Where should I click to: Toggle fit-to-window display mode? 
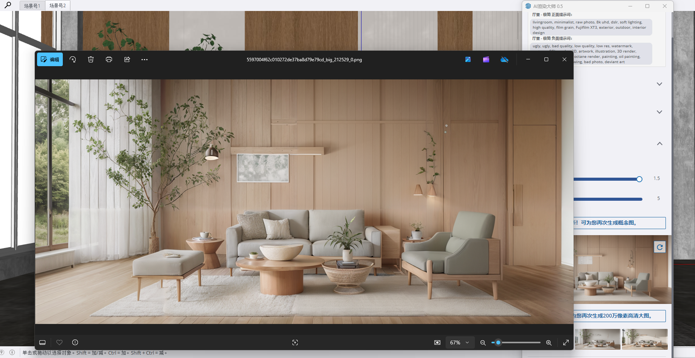(x=437, y=343)
